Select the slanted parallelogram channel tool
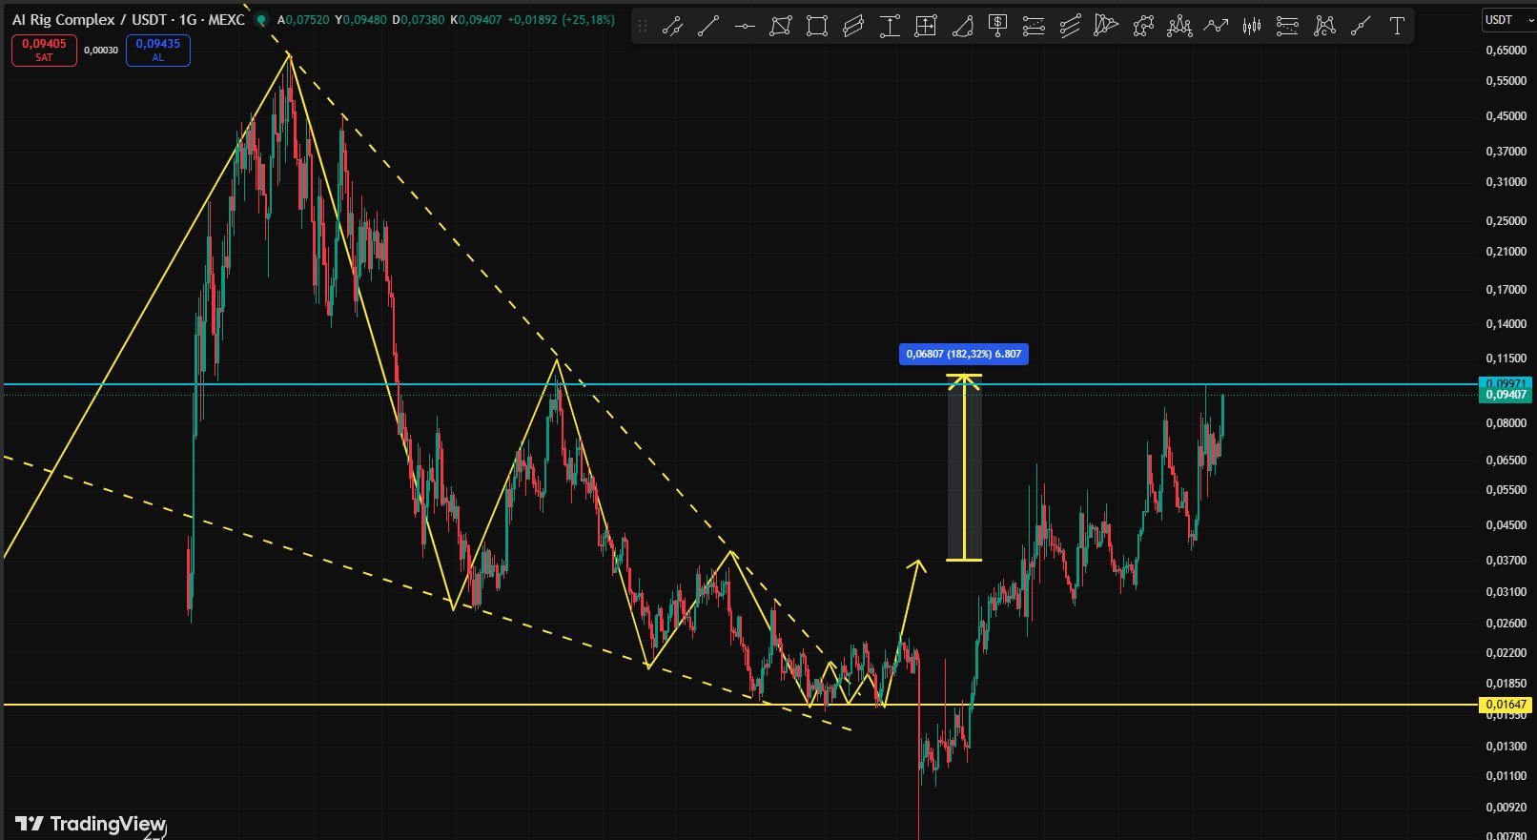The image size is (1537, 840). [x=853, y=27]
